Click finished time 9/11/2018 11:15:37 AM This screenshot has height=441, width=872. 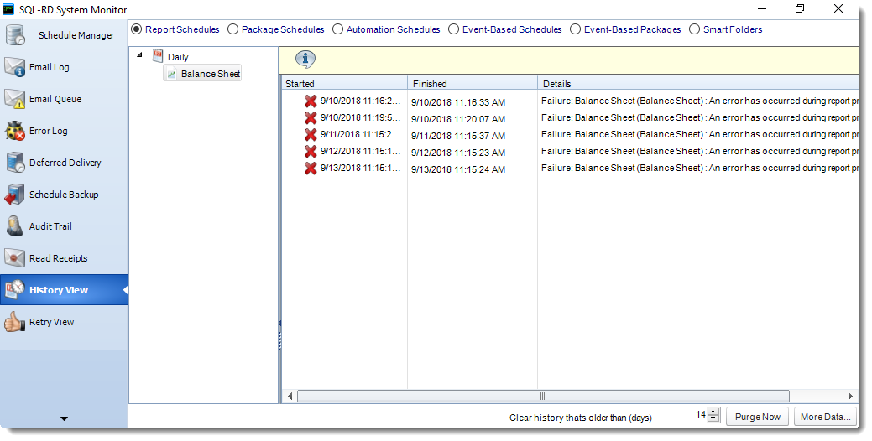point(458,136)
